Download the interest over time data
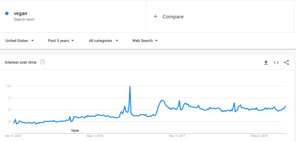The image size is (296, 142). point(266,62)
